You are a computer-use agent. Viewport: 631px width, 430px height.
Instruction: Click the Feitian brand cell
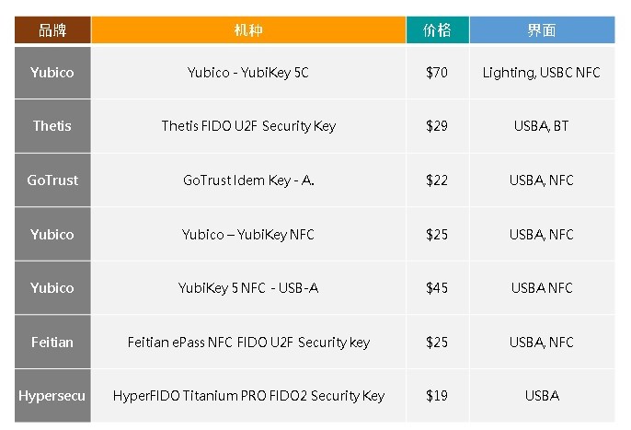tap(52, 343)
